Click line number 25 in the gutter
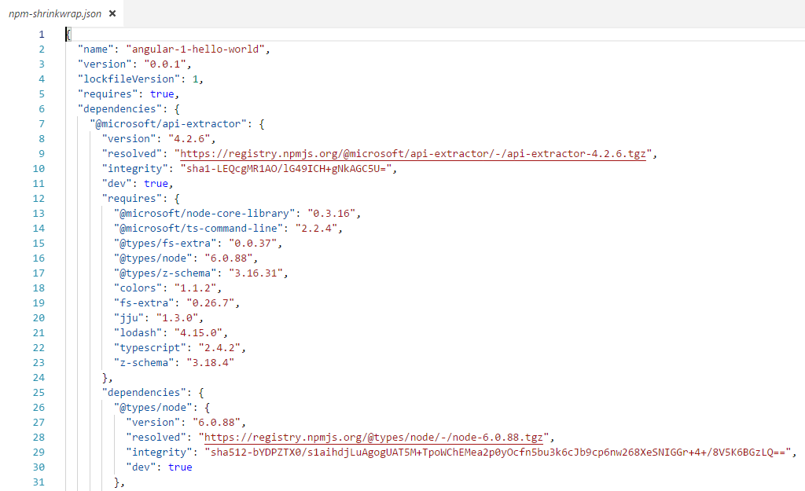This screenshot has height=491, width=805. click(x=39, y=392)
